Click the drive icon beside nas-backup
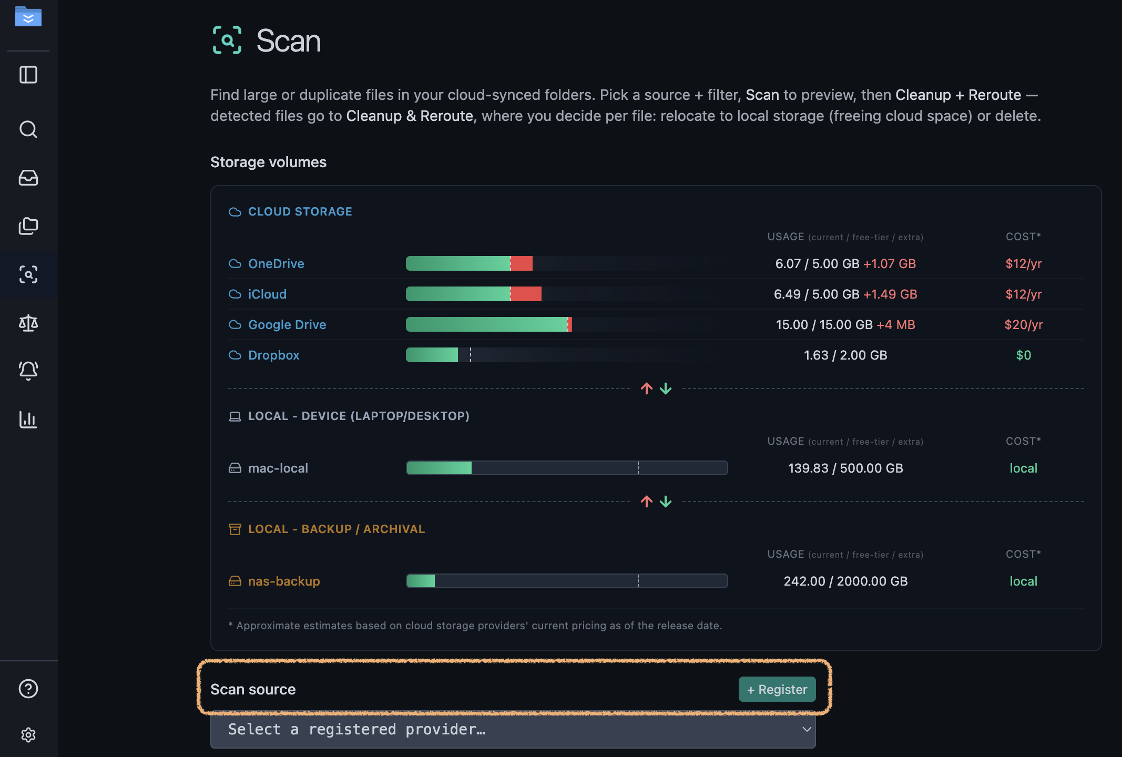 (x=235, y=581)
